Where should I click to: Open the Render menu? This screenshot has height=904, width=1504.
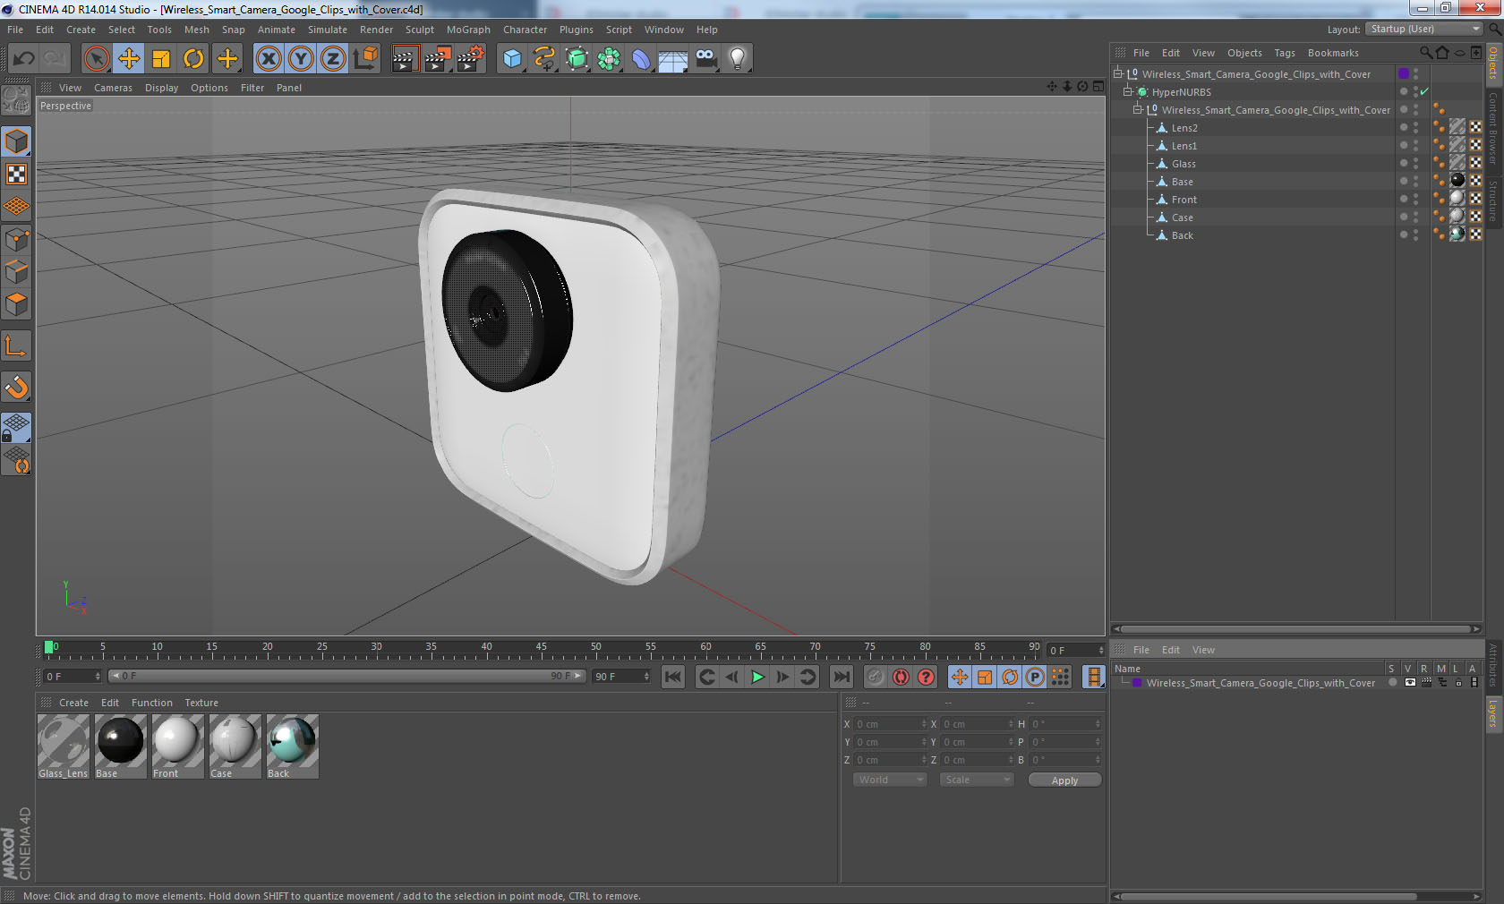click(376, 30)
